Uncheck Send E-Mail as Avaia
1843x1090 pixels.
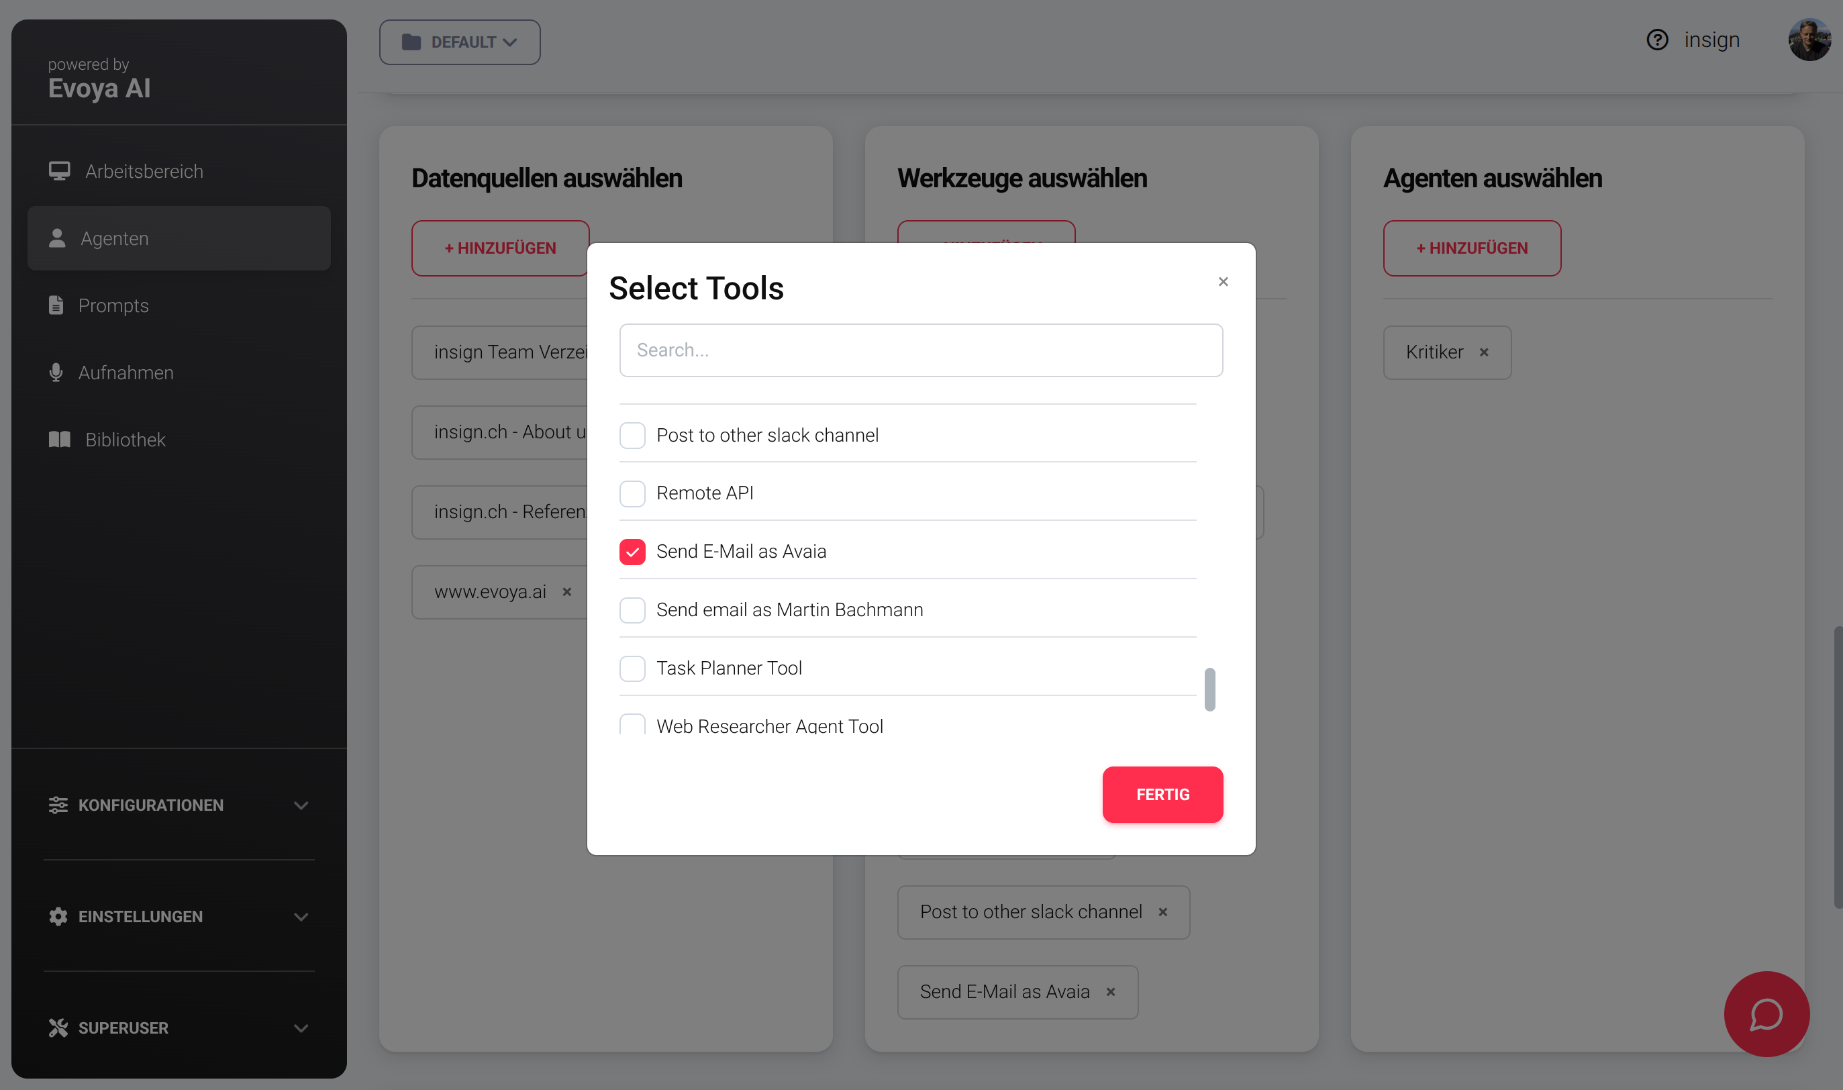pos(632,552)
